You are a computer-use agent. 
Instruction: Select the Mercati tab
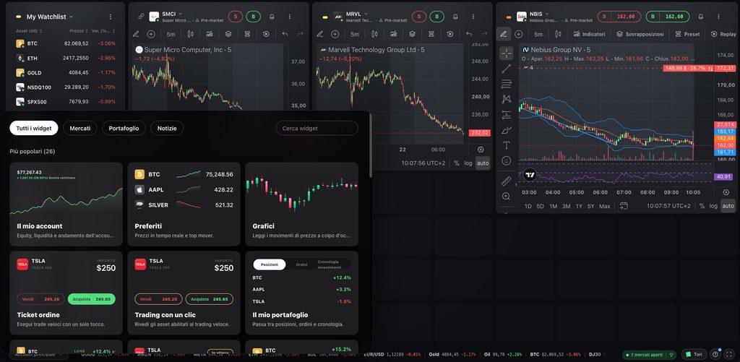click(79, 128)
